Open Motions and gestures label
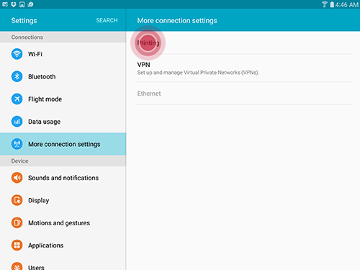This screenshot has height=270, width=360. coord(59,223)
